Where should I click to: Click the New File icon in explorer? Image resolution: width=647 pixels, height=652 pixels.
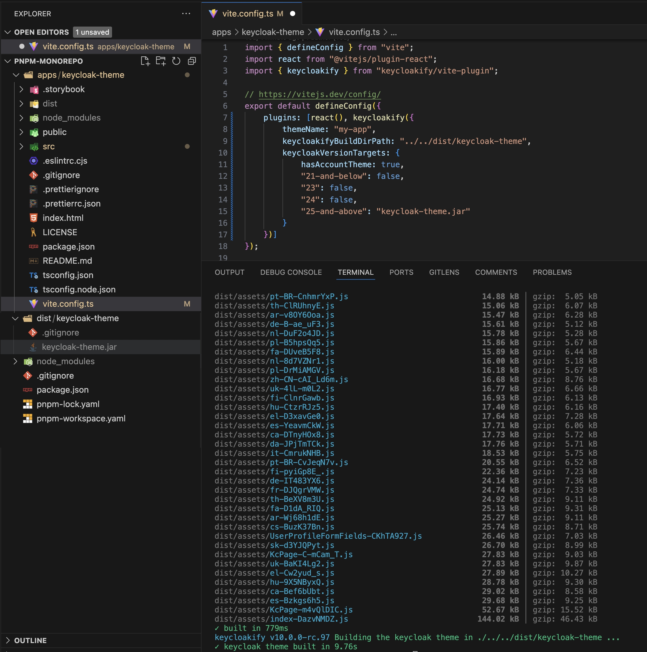pos(145,61)
